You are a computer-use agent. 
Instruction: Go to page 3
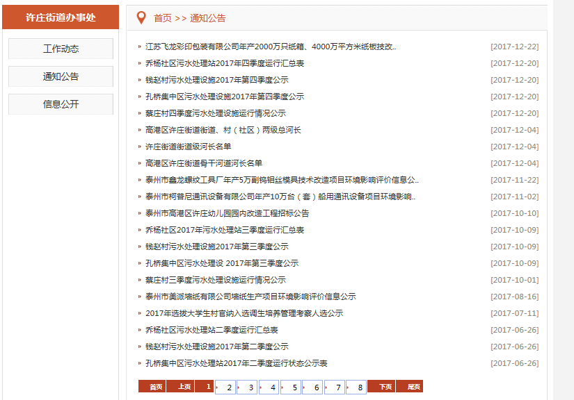point(248,387)
